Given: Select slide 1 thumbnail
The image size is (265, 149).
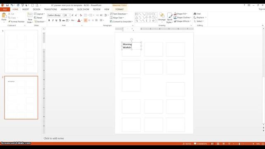Looking at the screenshot, I should coord(21,51).
